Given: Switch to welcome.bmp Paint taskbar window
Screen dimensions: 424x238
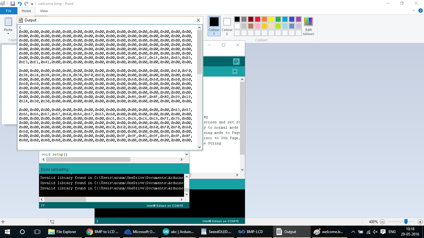Looking at the screenshot, I should (329, 232).
